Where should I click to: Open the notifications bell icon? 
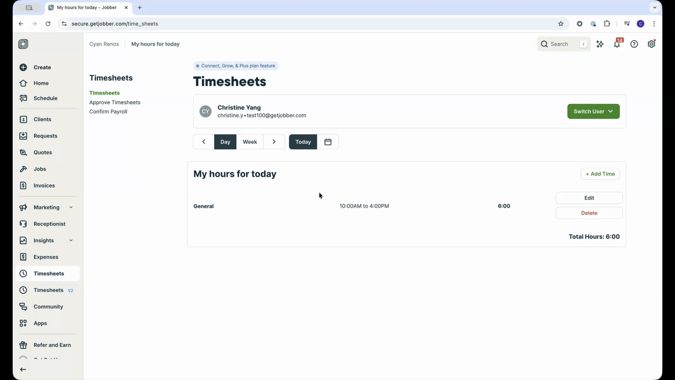tap(616, 44)
